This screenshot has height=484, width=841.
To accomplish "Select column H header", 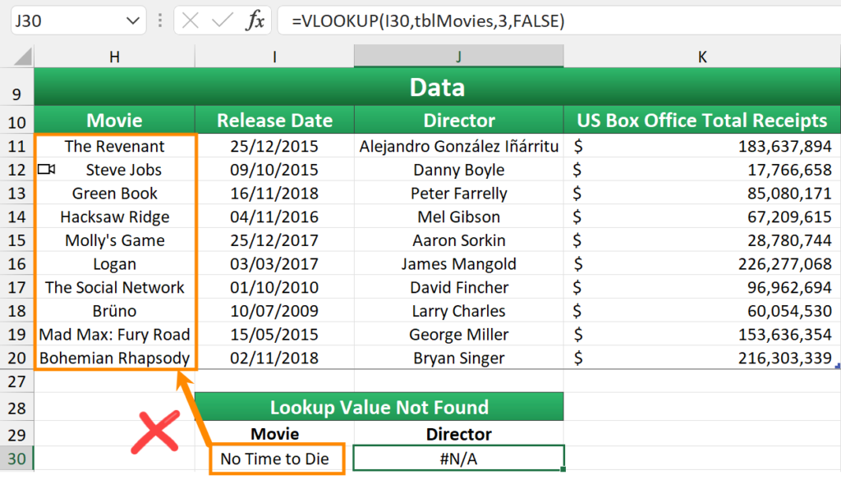I will click(114, 57).
